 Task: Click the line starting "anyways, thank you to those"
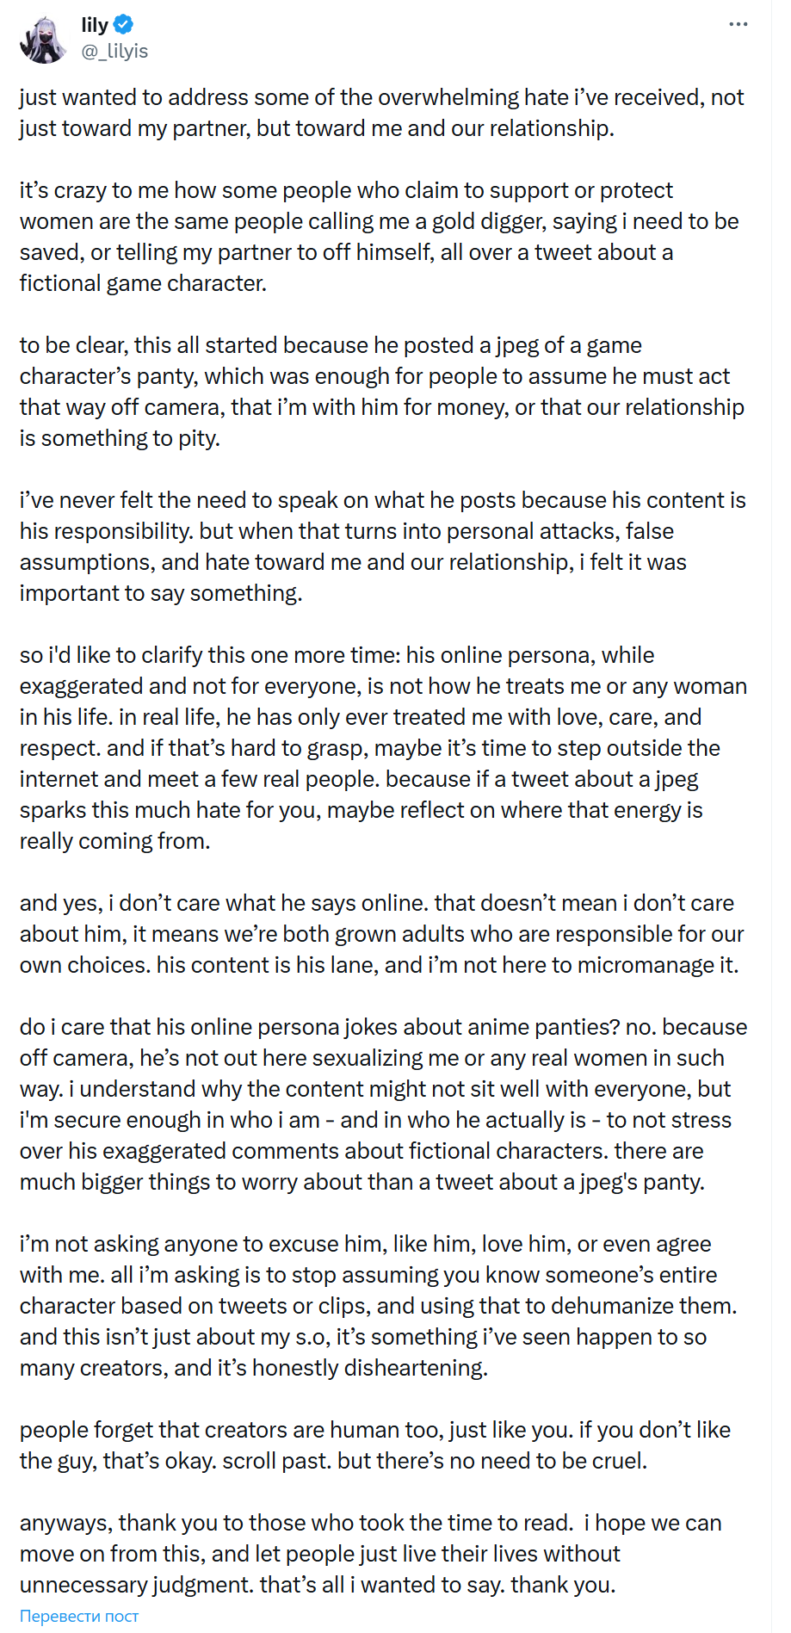[x=371, y=1523]
